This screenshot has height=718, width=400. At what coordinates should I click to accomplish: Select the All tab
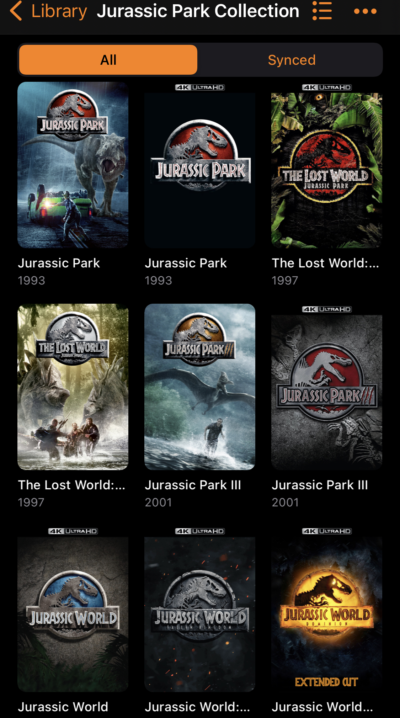(108, 60)
